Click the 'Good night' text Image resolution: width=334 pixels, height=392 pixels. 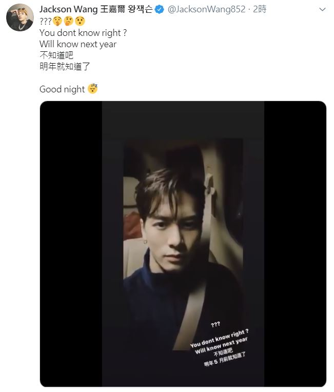(62, 89)
